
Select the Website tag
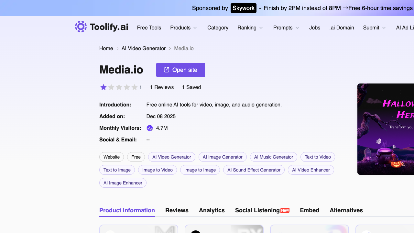point(112,157)
